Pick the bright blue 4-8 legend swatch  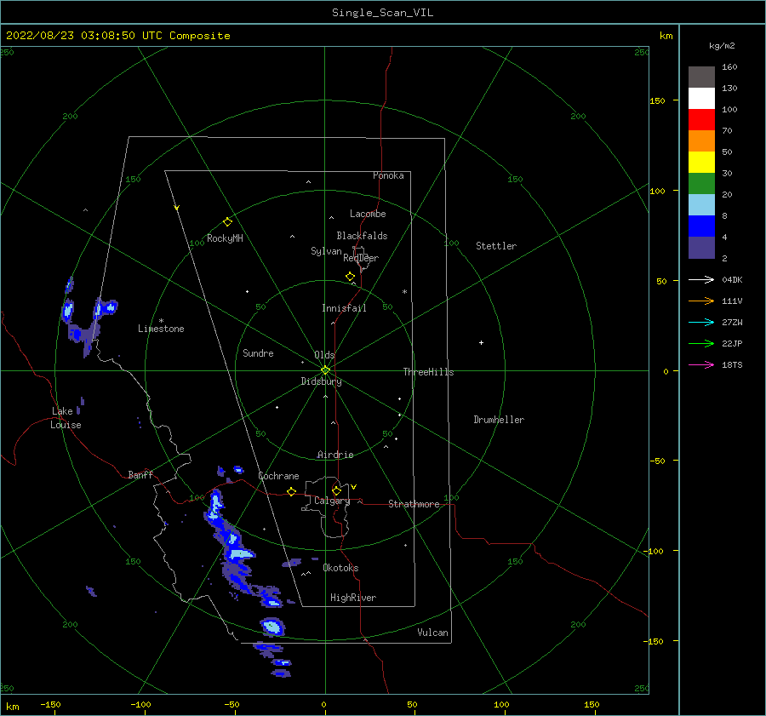click(701, 226)
